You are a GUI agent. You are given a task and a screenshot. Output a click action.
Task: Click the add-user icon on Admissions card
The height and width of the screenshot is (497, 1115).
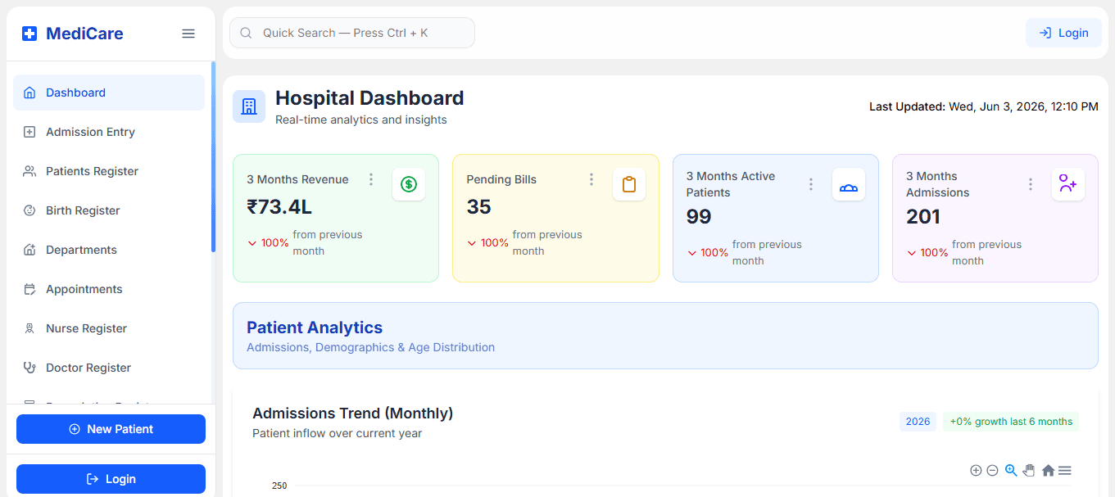pyautogui.click(x=1068, y=184)
